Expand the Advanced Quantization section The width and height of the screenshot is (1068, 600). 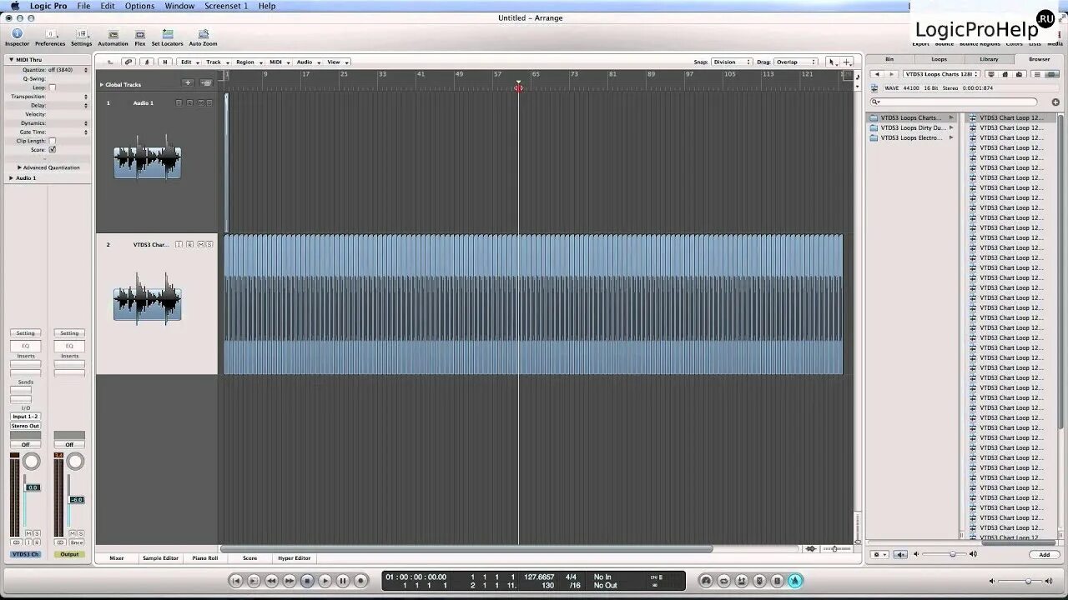click(19, 167)
